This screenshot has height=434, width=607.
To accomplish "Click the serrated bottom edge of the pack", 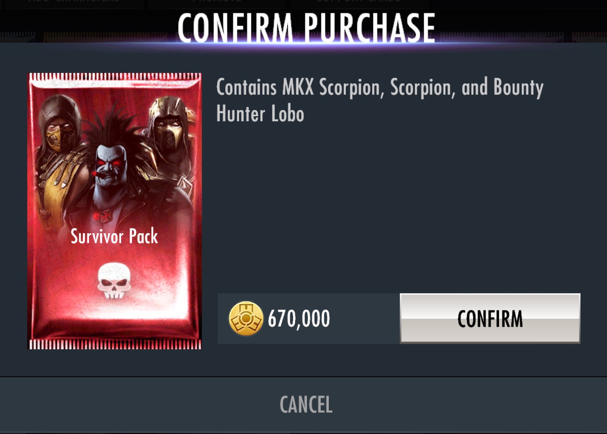I will pos(115,344).
